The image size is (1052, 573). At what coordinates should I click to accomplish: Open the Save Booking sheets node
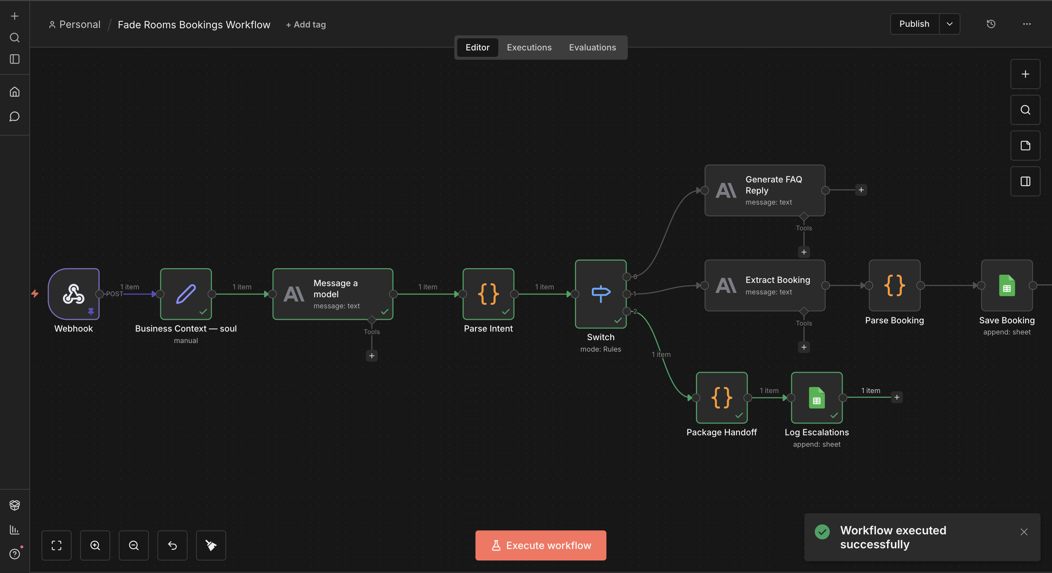1007,285
